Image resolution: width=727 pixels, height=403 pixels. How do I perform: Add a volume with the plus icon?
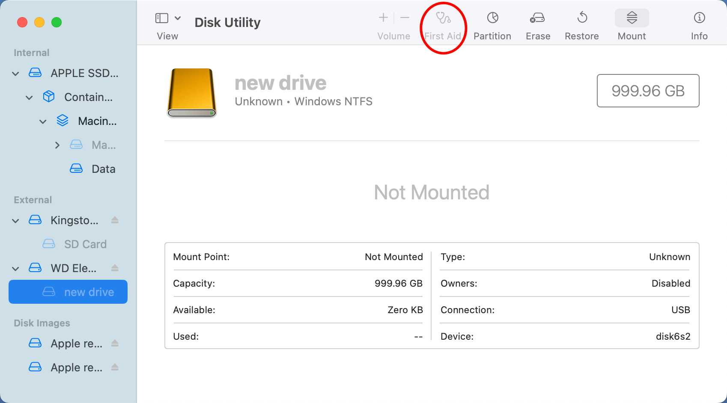(x=382, y=18)
